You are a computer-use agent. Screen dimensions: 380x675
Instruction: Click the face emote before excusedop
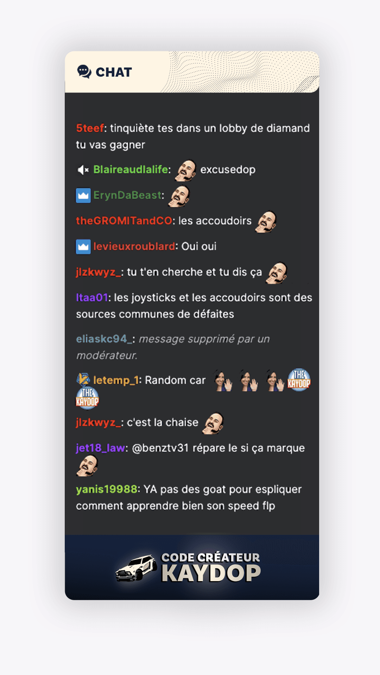tap(186, 171)
